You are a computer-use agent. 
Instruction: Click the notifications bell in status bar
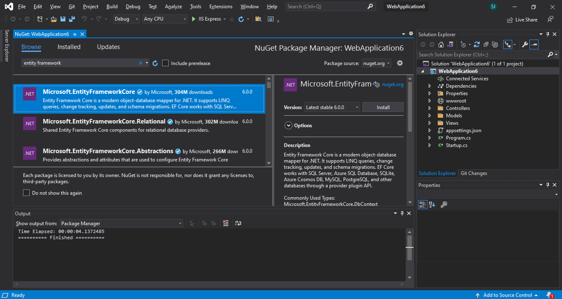549,295
